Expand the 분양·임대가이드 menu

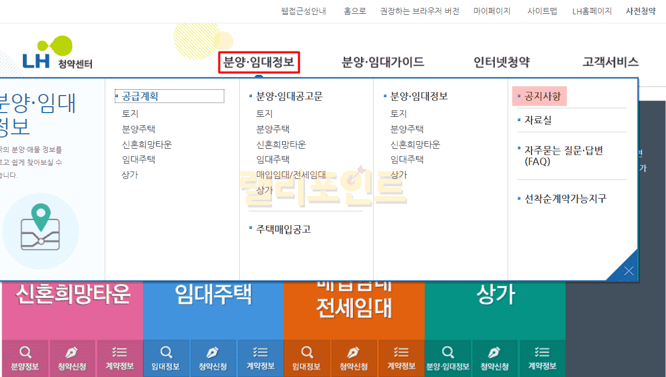[x=383, y=63]
